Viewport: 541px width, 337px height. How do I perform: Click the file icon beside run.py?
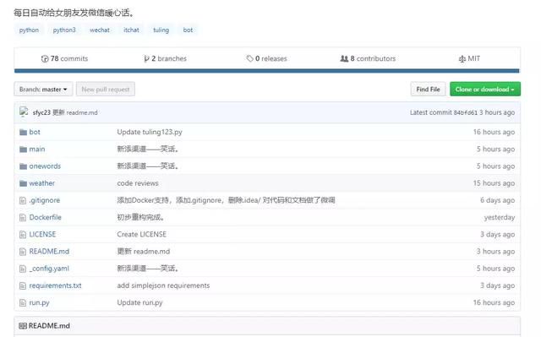click(23, 303)
